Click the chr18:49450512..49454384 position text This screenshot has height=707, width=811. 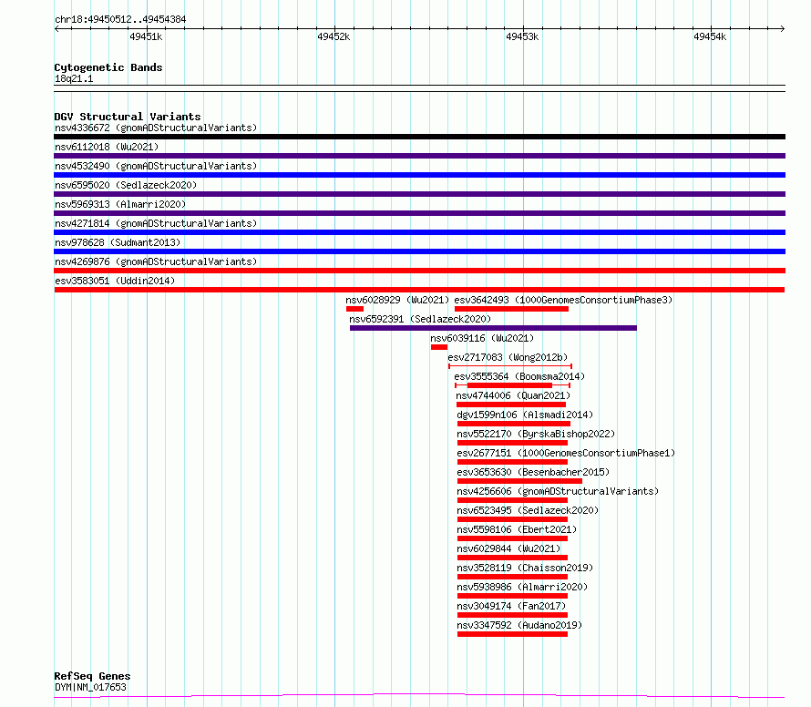point(120,19)
